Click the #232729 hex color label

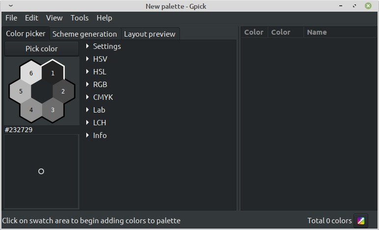19,130
